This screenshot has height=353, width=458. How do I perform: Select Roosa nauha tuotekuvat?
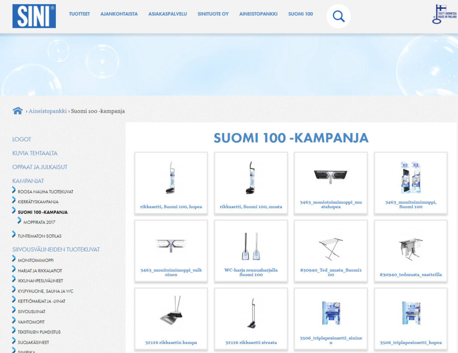coord(46,192)
